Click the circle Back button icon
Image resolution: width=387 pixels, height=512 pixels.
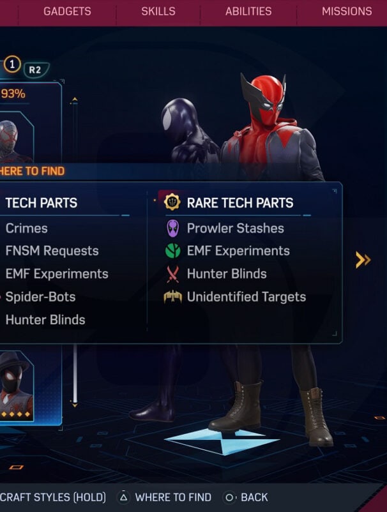[x=230, y=497]
